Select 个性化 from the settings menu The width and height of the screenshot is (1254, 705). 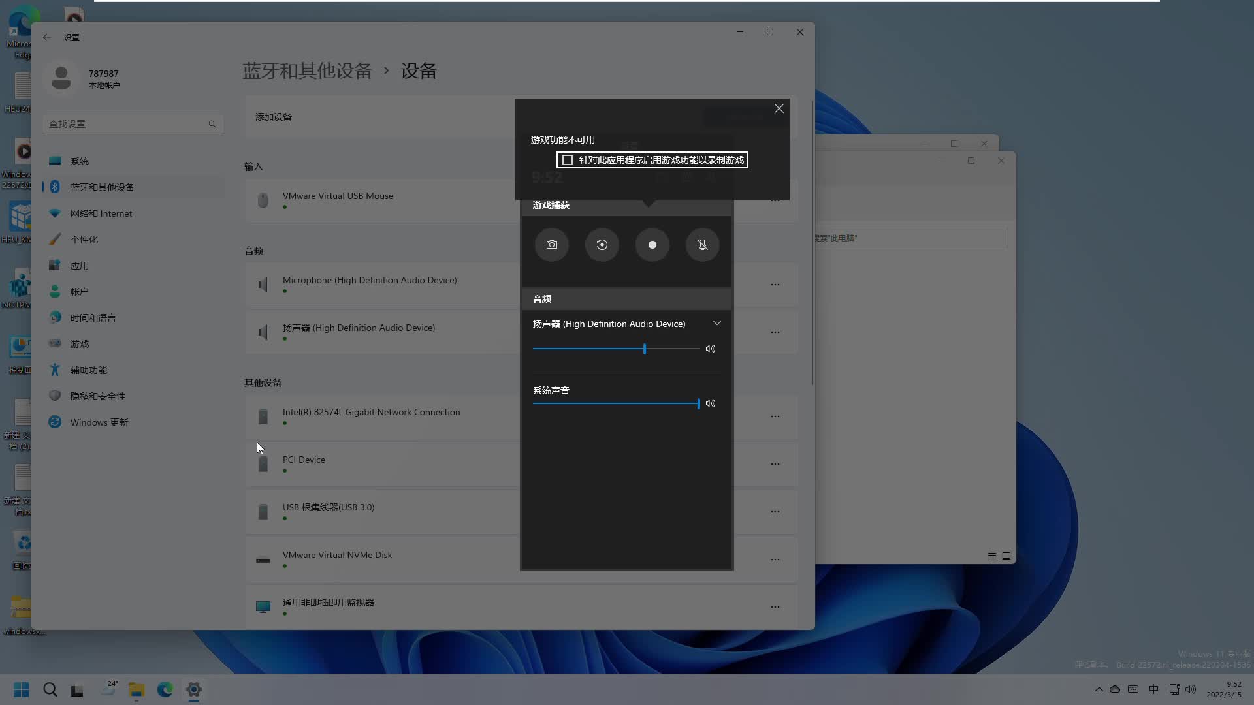point(84,239)
